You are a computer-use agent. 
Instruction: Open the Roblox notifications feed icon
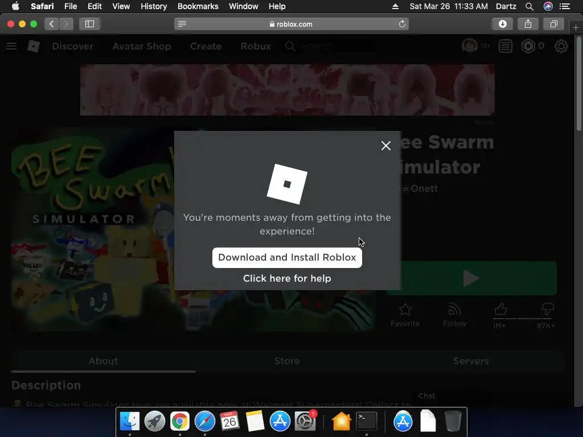(506, 46)
